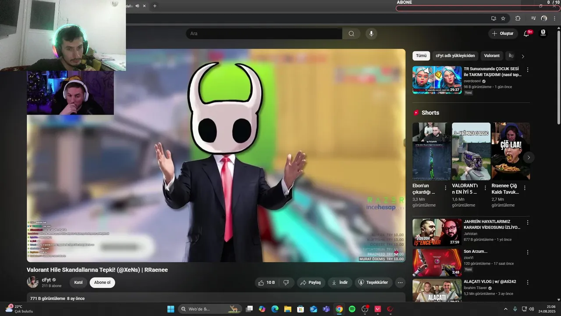
Task: Open 'JAHREİN HAYATLARIMIZ KARARDI' video title
Action: click(x=492, y=225)
